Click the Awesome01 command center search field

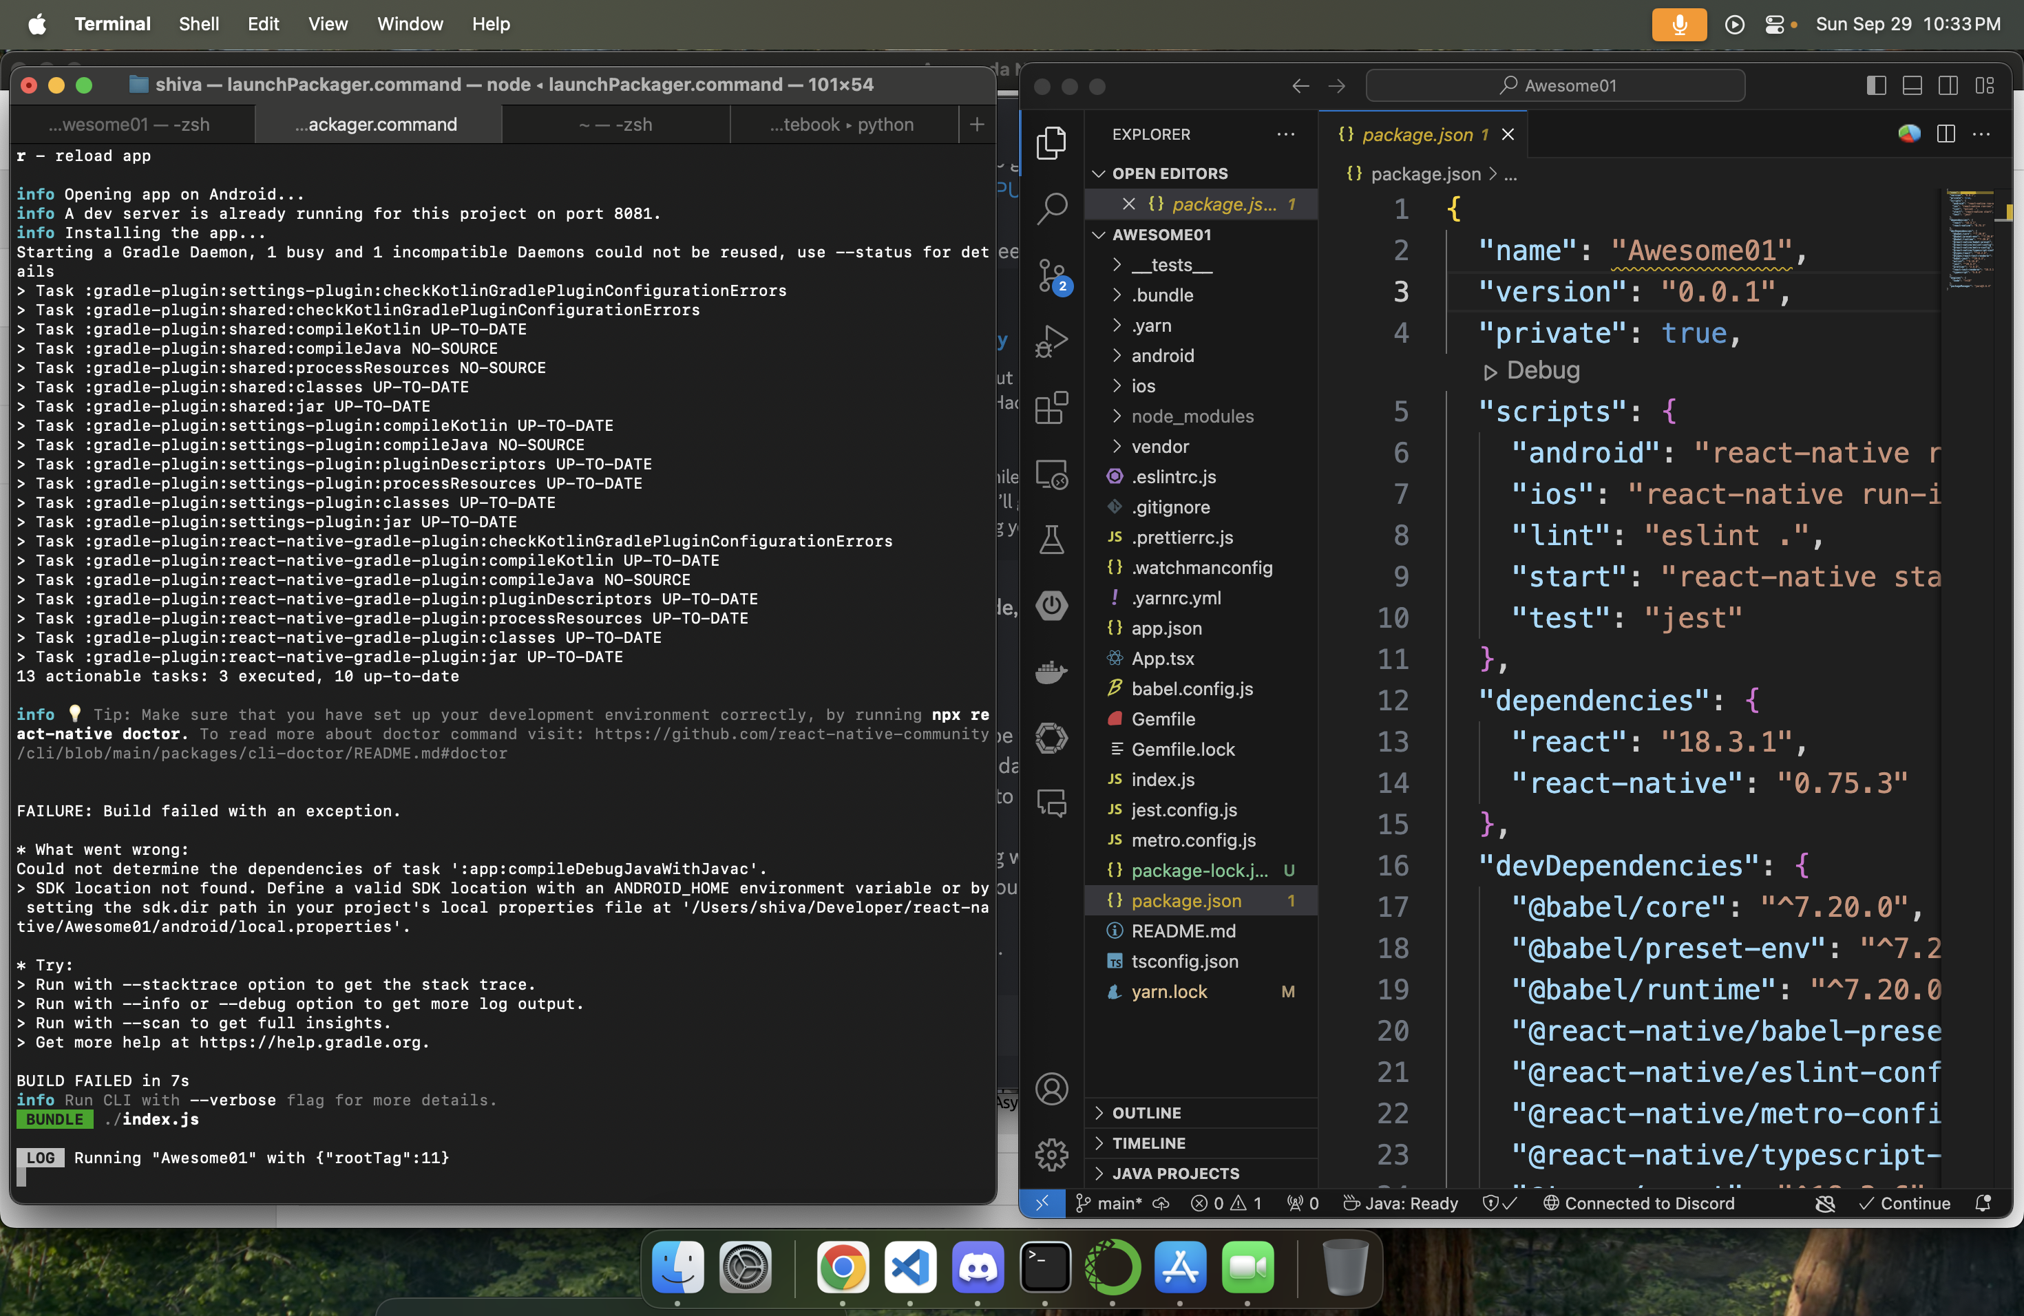coord(1555,86)
